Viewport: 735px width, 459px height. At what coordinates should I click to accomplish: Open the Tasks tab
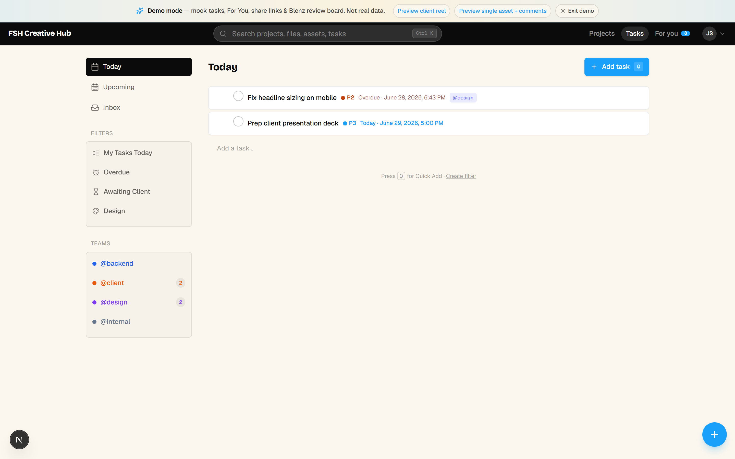(x=634, y=33)
